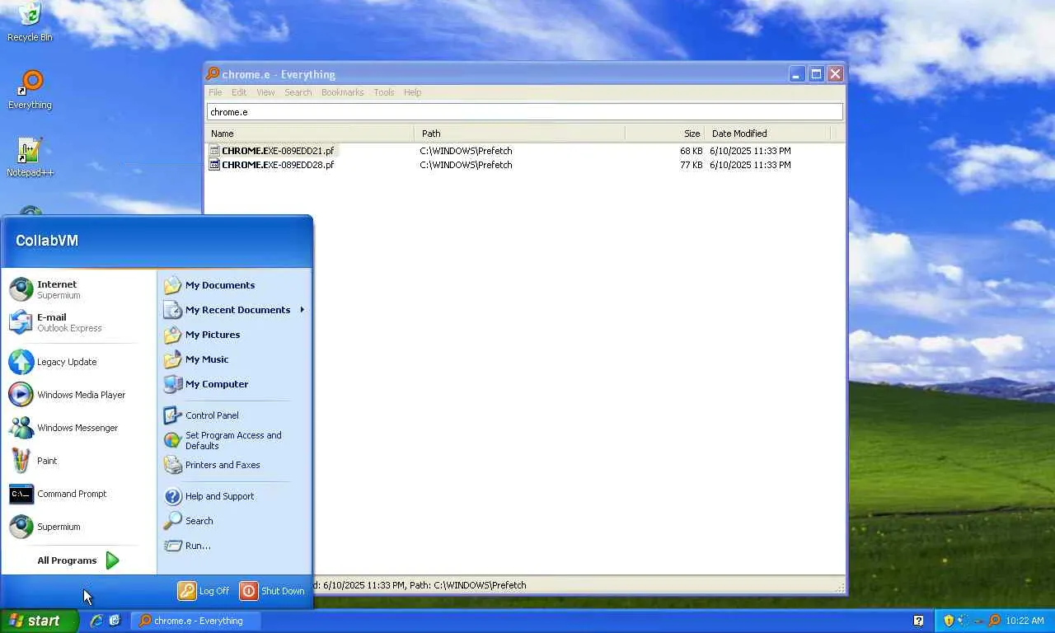Image resolution: width=1055 pixels, height=633 pixels.
Task: Click the Internet Explorer quick launch icon
Action: click(96, 621)
